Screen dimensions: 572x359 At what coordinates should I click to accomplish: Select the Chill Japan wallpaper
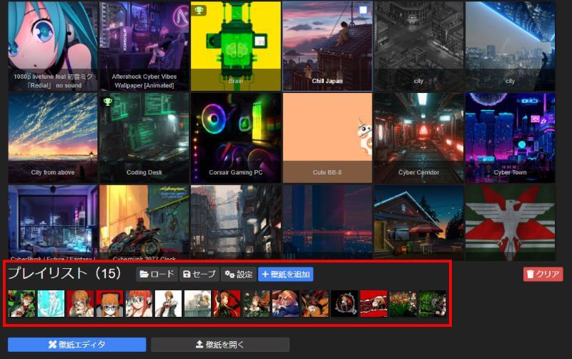click(327, 46)
